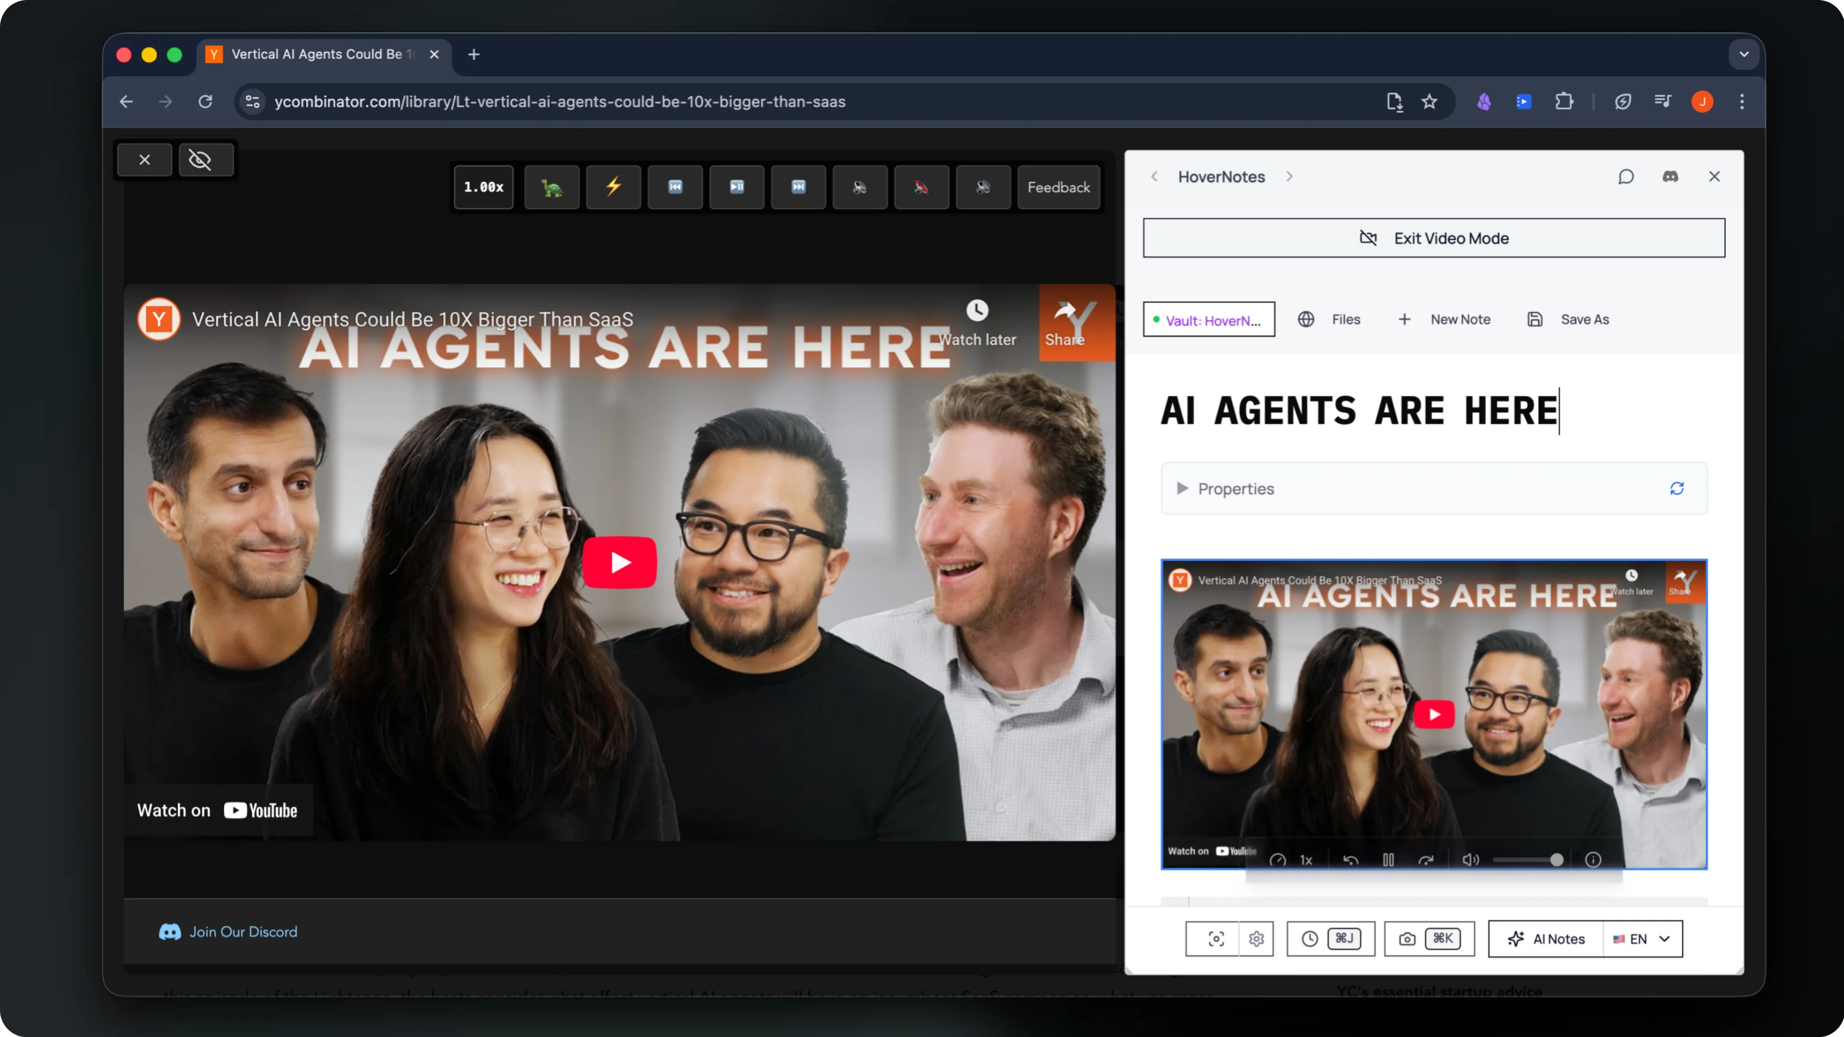Raise volume with the loud speaker icon
Screen dimensions: 1844x1037
tap(983, 187)
